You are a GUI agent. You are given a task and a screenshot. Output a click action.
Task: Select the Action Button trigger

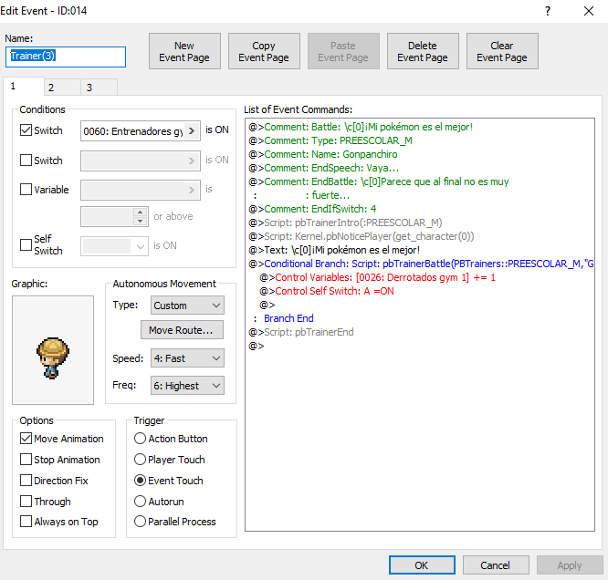tap(141, 439)
